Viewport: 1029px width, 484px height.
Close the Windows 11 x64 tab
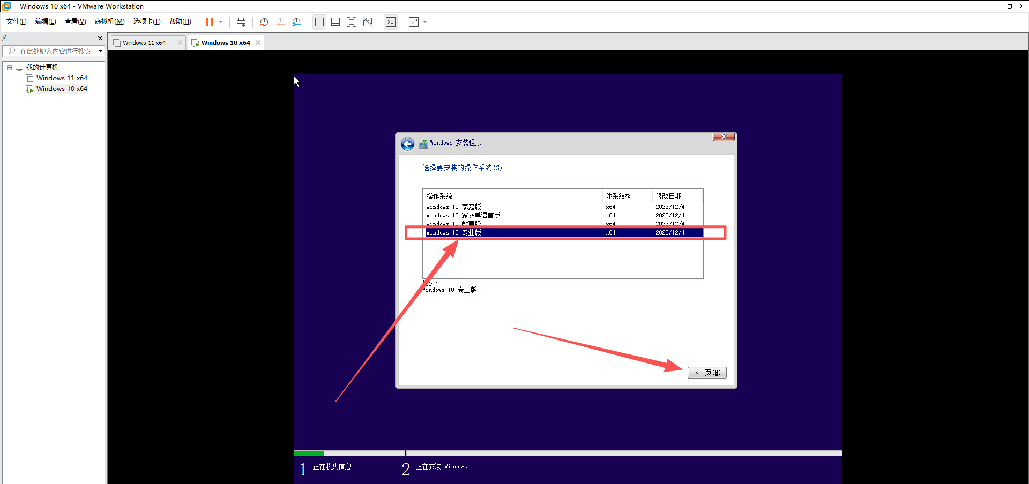[180, 43]
